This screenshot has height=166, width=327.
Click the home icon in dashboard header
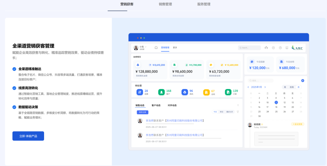(156, 48)
